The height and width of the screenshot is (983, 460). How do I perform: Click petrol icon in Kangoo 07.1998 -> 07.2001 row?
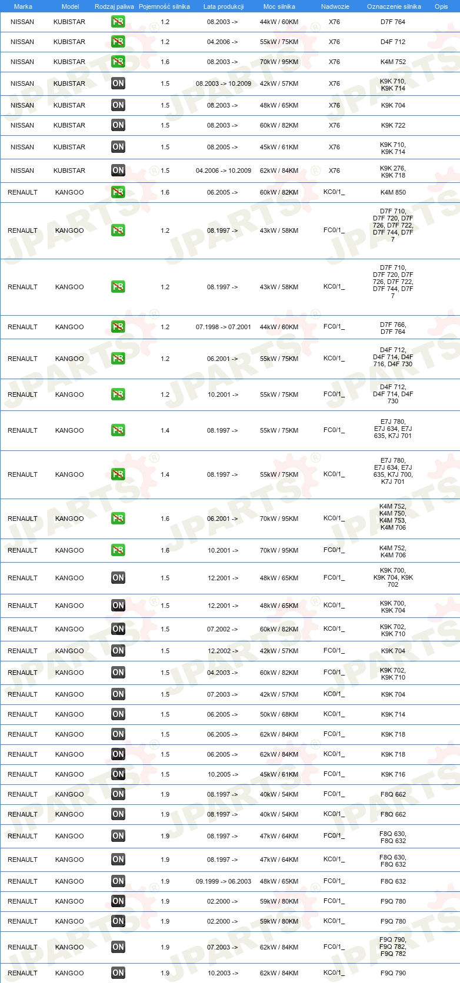[118, 327]
